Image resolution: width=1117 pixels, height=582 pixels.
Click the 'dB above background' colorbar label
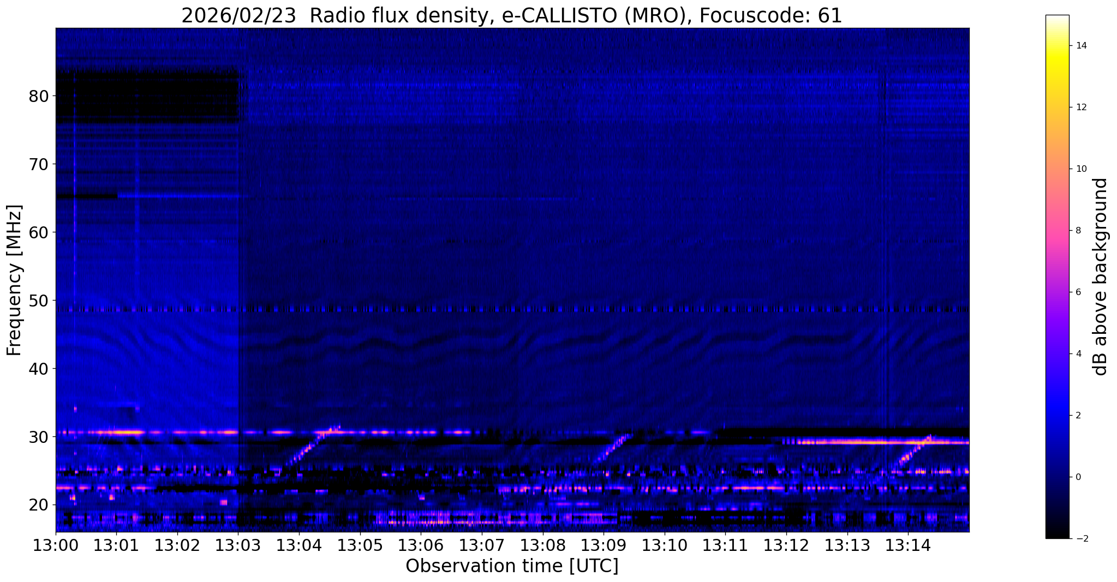(1101, 277)
